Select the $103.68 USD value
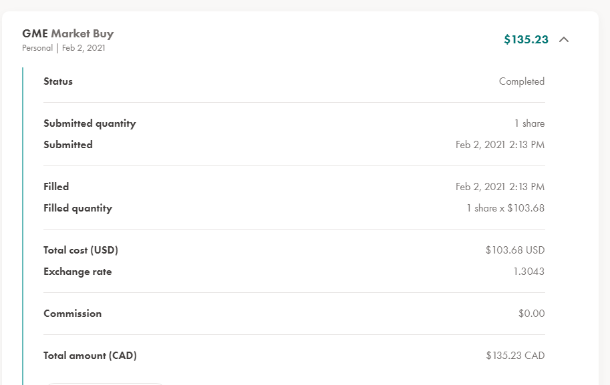610x385 pixels. point(515,250)
